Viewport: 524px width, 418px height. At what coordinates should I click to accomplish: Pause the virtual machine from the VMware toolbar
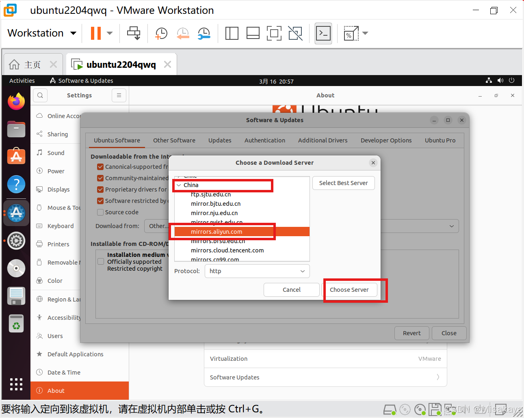(x=96, y=33)
